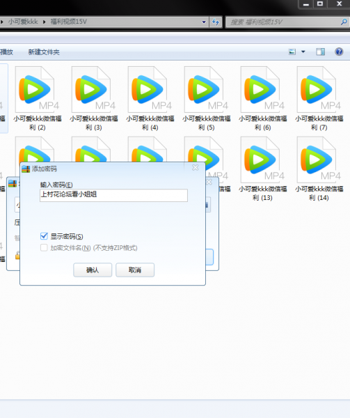Screen dimensions: 350x418
Task: Open MP4 file 小可爱kkk微信福利 (5)
Action: coord(207,99)
